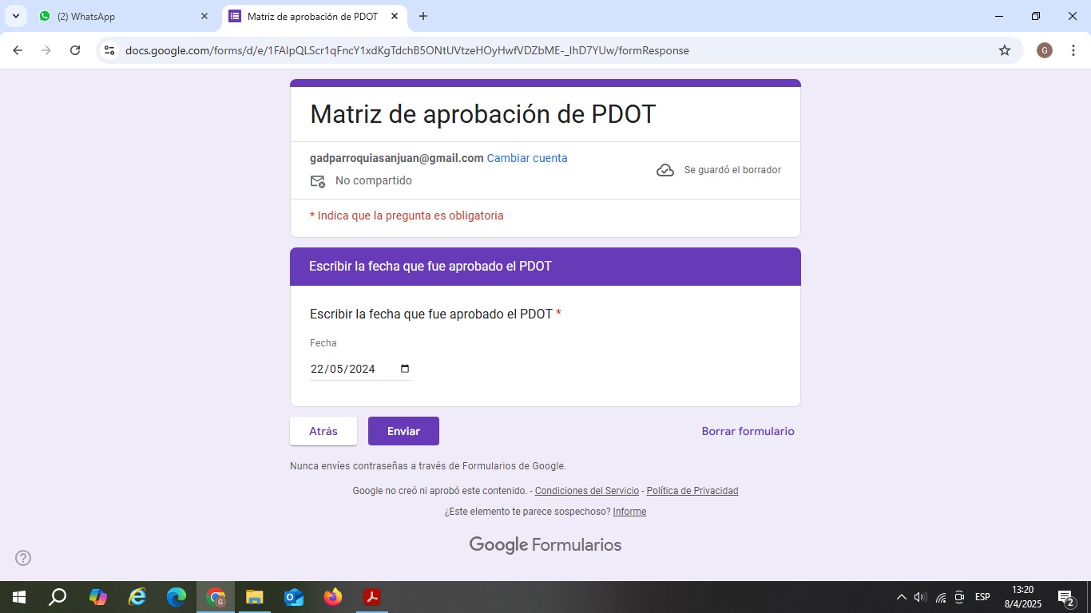
Task: Open site information icon in address bar
Action: pyautogui.click(x=109, y=50)
